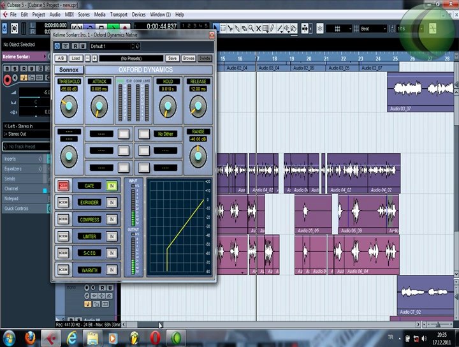Select the Erase tool
459x347 pixels.
tap(244, 29)
